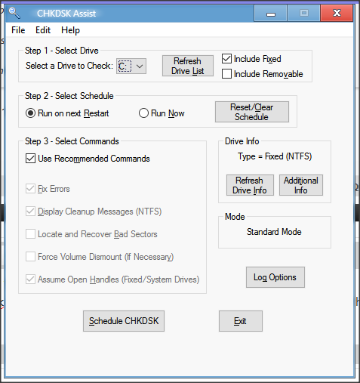This screenshot has width=360, height=383.
Task: Open Log Options
Action: (275, 277)
